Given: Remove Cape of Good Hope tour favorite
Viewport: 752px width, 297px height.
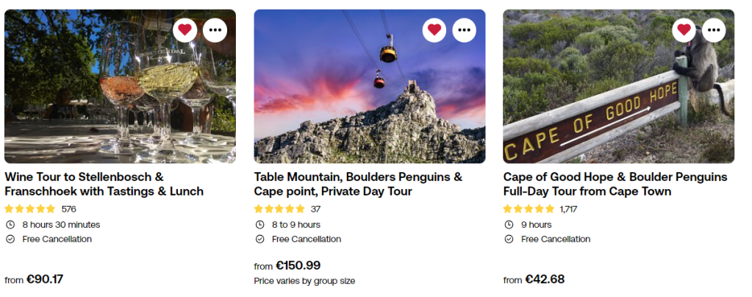Looking at the screenshot, I should [684, 30].
